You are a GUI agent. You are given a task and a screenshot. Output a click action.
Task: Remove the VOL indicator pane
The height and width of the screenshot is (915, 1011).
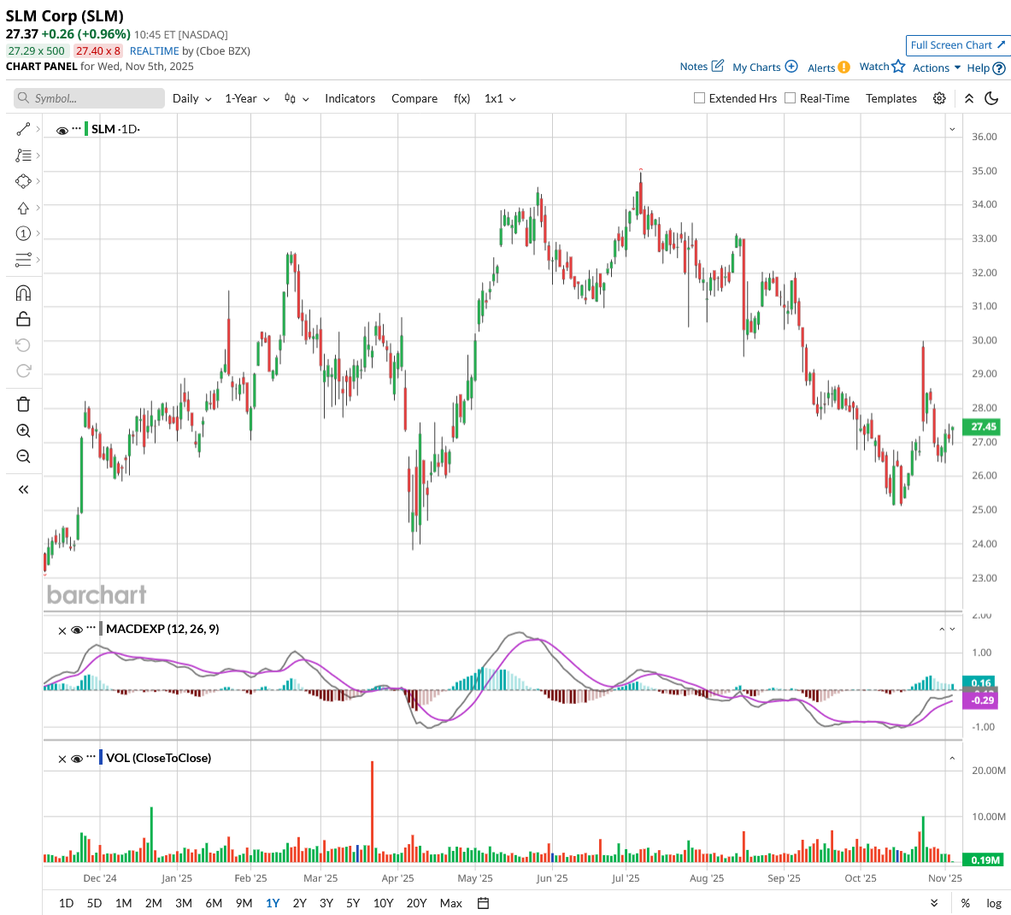pos(62,760)
